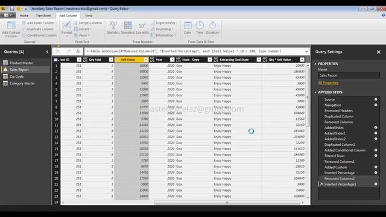Click the fx function icon
Screen dimensions: 386x217
point(78,51)
